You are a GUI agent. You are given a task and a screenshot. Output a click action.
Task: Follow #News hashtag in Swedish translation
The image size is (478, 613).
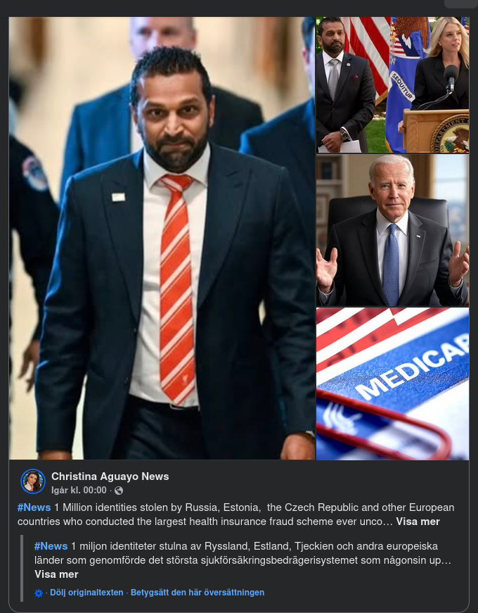(x=51, y=546)
